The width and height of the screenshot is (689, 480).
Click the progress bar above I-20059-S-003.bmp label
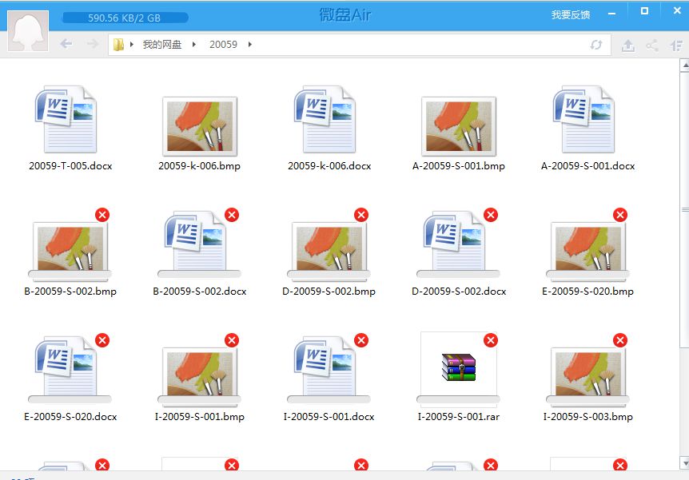[x=587, y=399]
